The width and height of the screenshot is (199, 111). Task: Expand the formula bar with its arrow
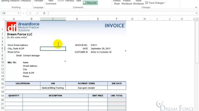[x=196, y=13]
